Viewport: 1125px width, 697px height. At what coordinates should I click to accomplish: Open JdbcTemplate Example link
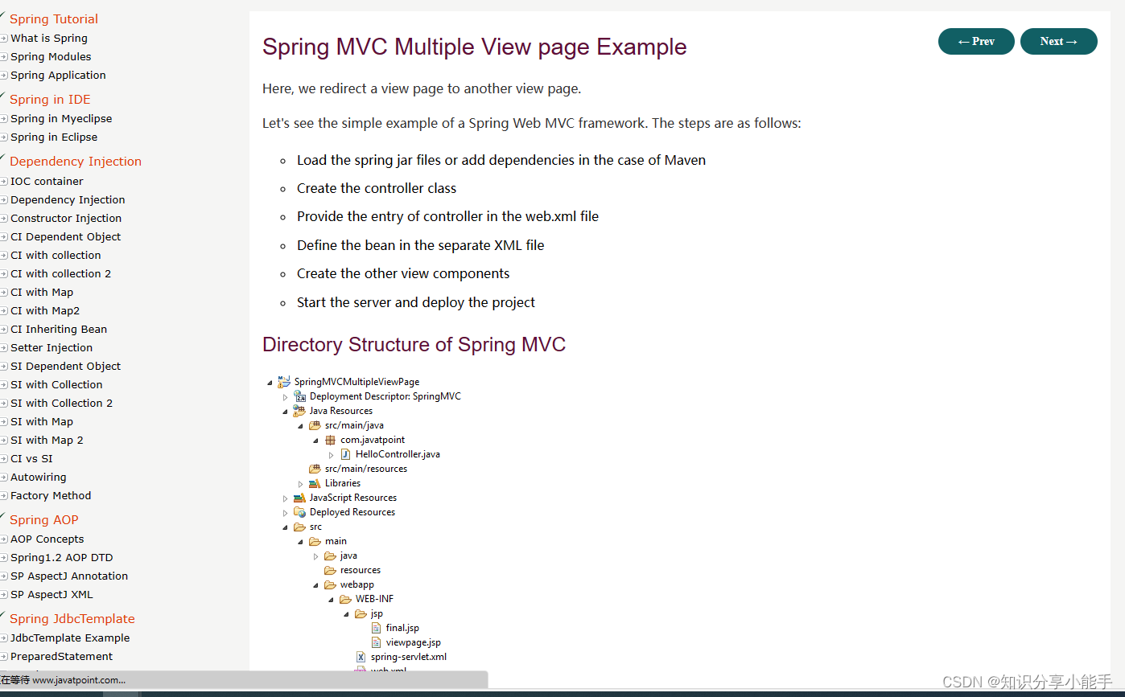tap(70, 638)
